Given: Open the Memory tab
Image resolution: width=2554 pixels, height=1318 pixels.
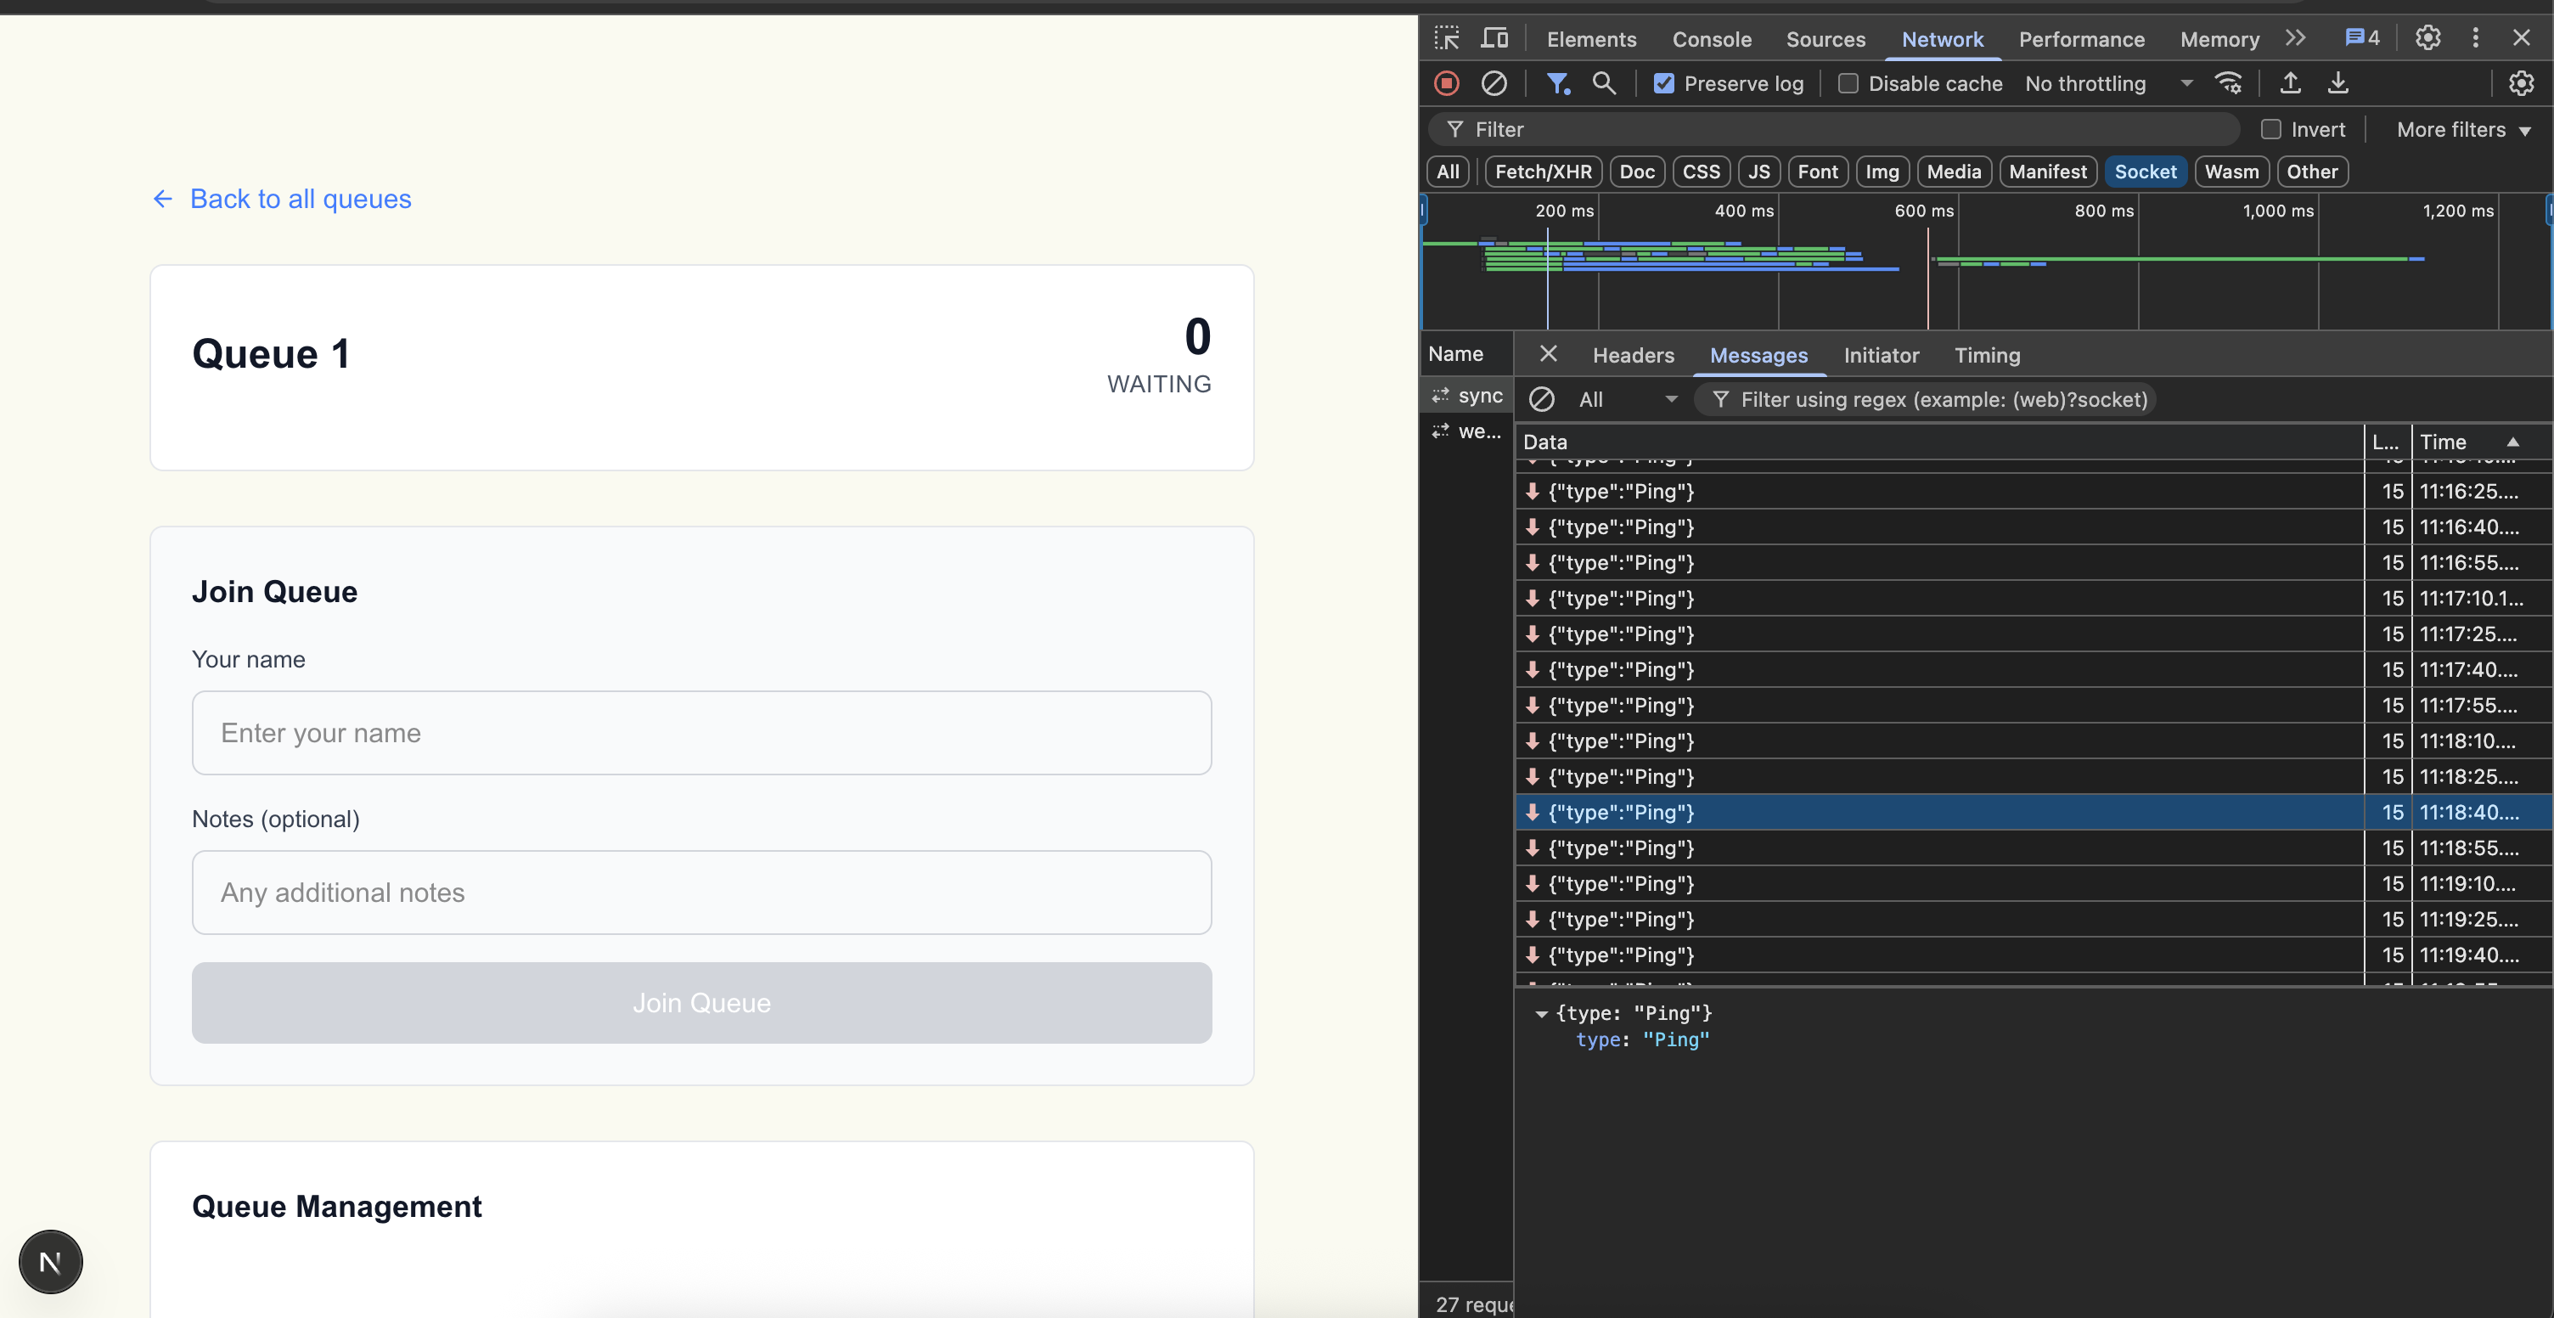Looking at the screenshot, I should (x=2219, y=40).
